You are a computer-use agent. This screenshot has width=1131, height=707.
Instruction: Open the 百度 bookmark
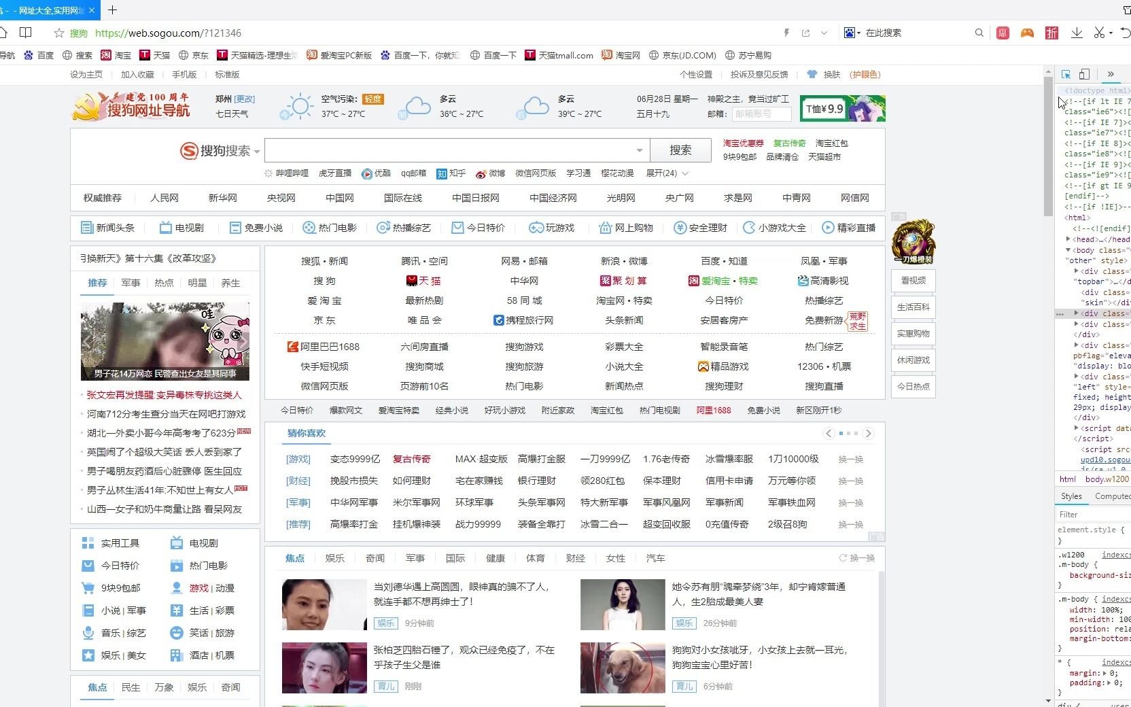point(39,55)
